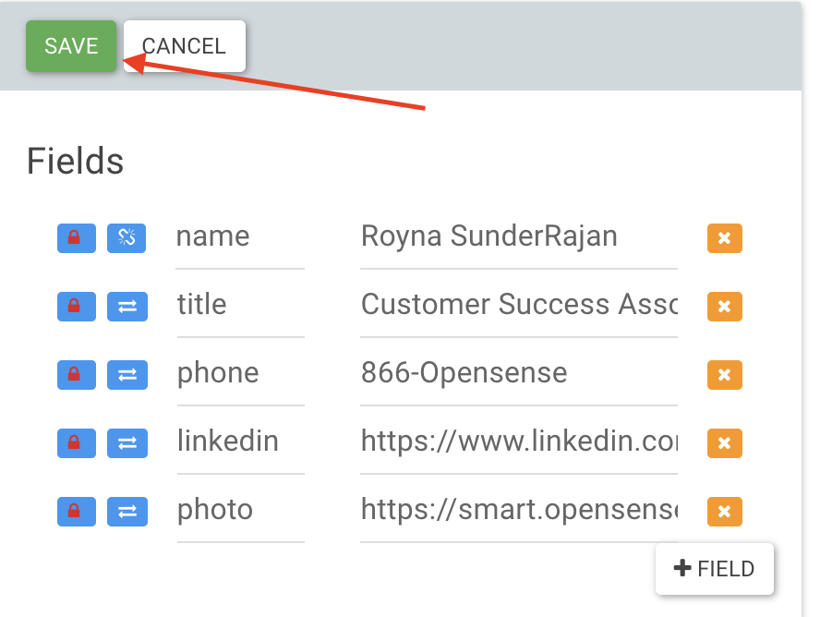Delete the linkedin field via orange X
Viewport: 820px width, 617px height.
[x=725, y=443]
